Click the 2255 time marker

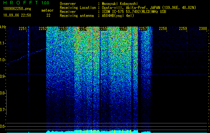coord(103,29)
